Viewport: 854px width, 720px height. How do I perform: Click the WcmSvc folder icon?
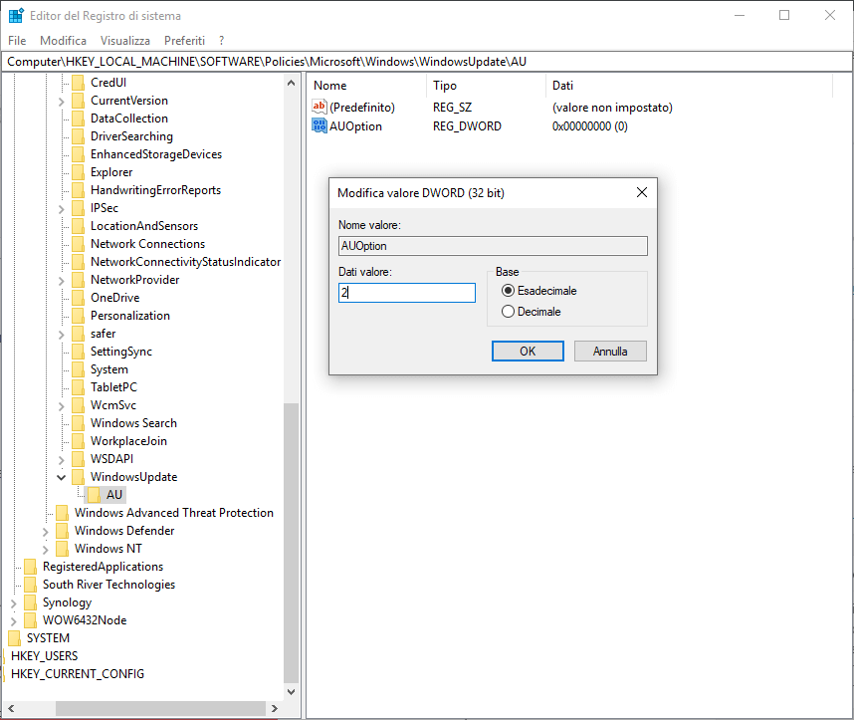(79, 405)
